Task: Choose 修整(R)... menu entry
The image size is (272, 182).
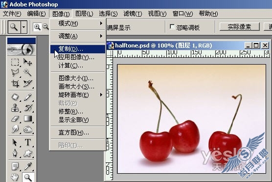Action: (x=78, y=112)
